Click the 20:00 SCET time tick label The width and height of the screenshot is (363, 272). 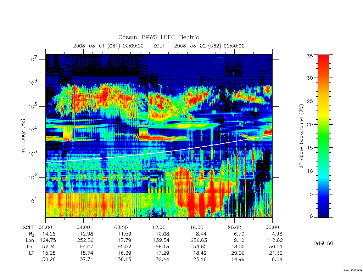click(235, 227)
